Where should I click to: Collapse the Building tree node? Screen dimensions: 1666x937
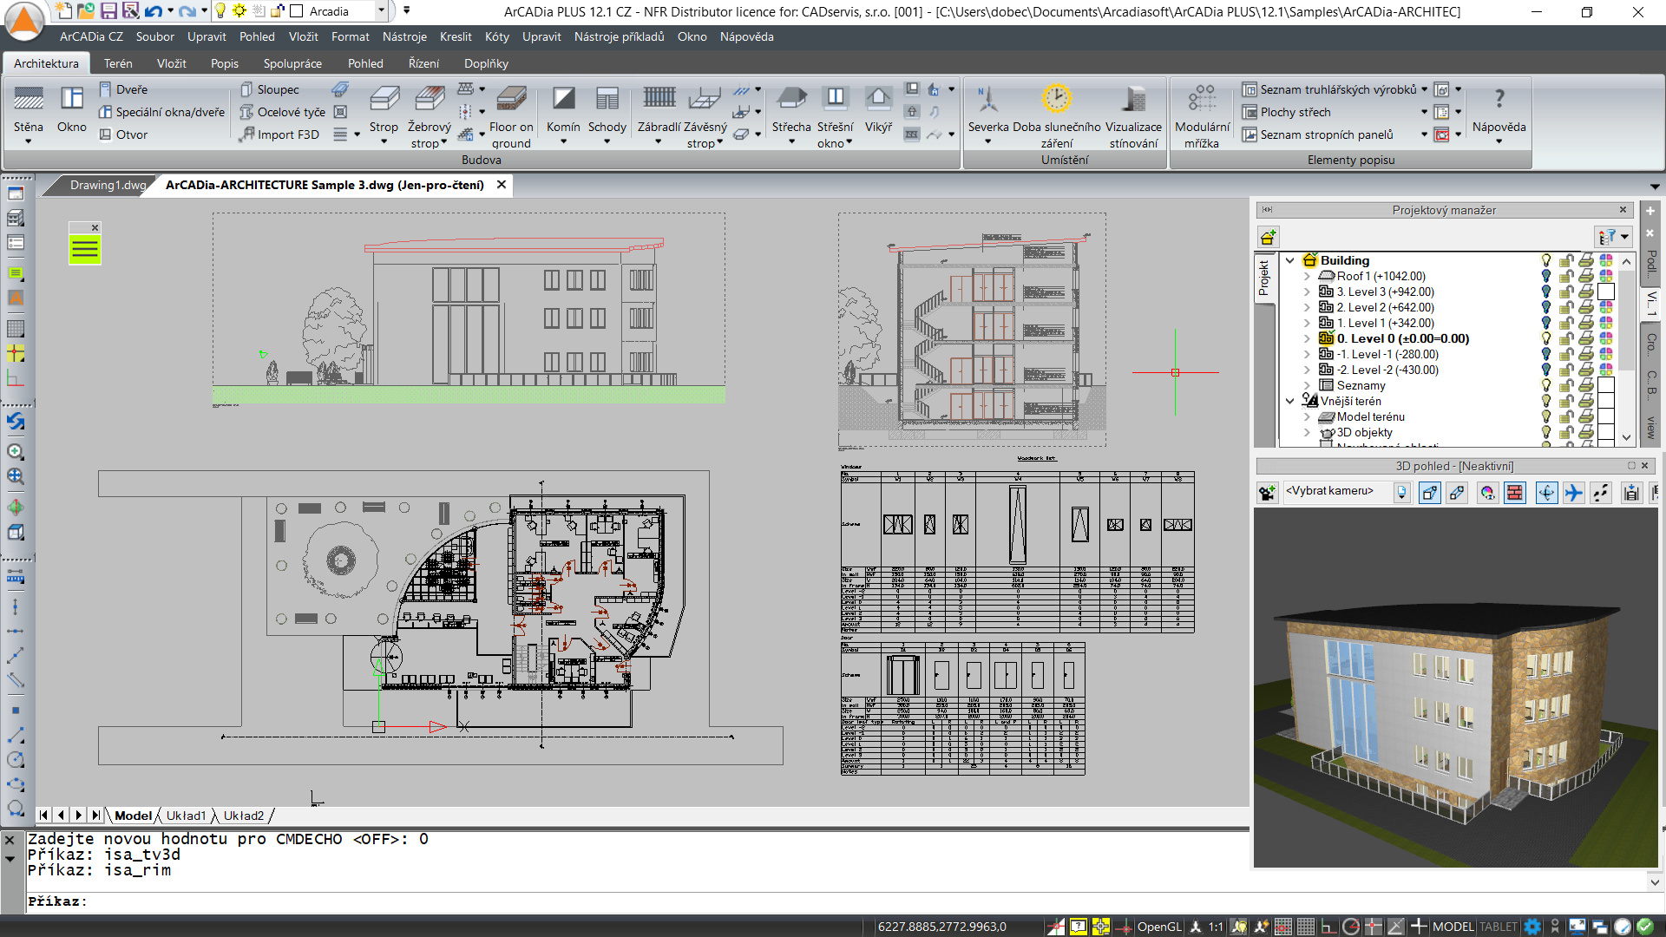coord(1290,260)
